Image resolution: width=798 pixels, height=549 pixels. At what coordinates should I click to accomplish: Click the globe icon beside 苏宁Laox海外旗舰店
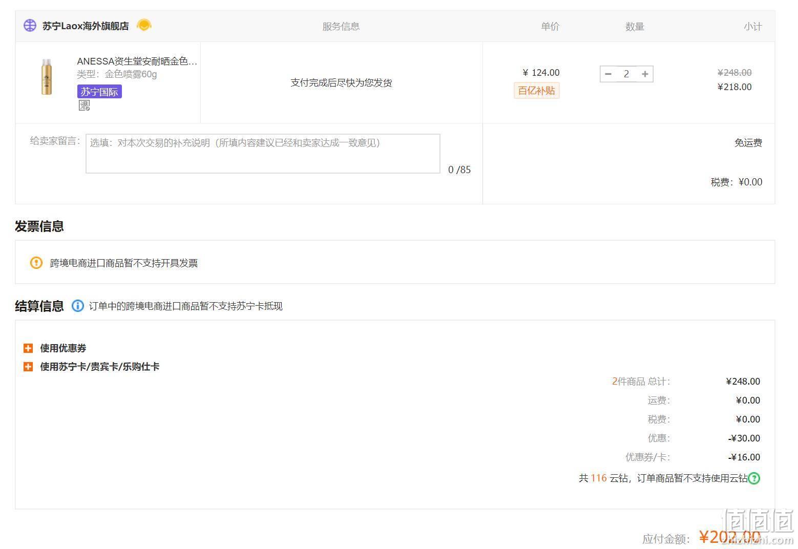tap(30, 25)
